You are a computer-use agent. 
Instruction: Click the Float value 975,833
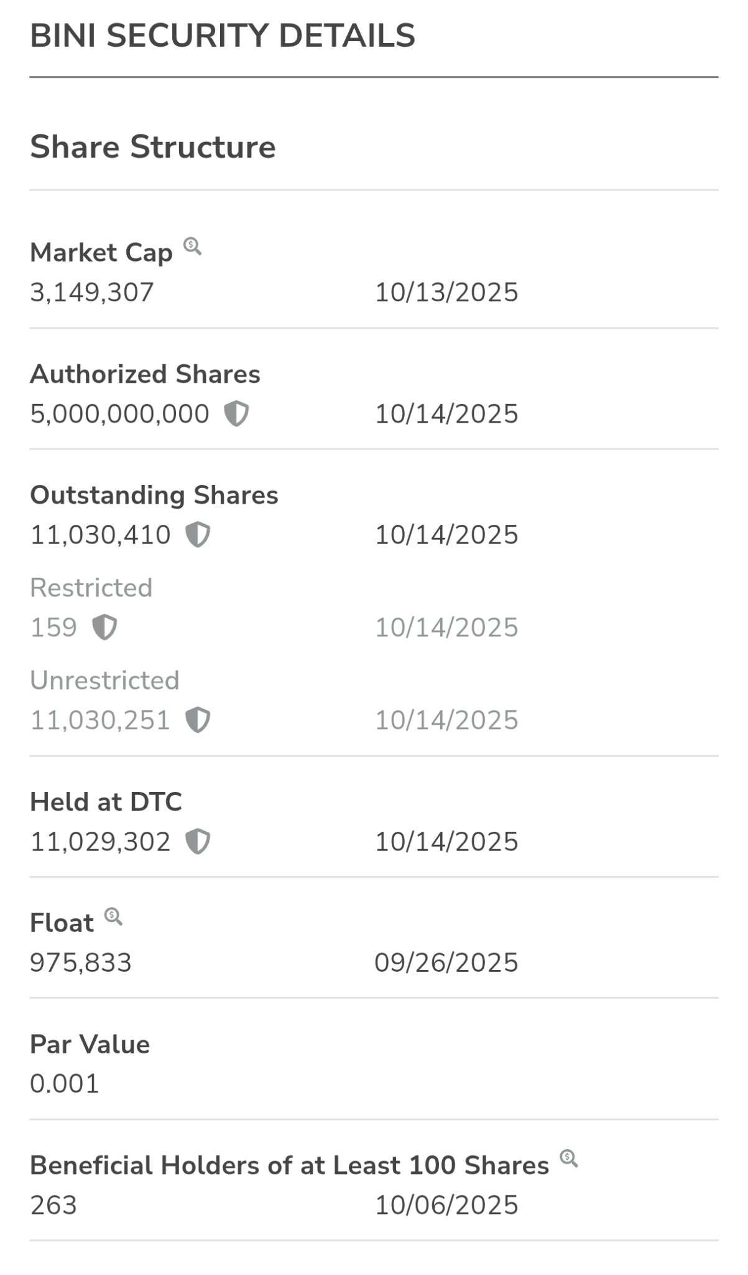click(x=81, y=962)
